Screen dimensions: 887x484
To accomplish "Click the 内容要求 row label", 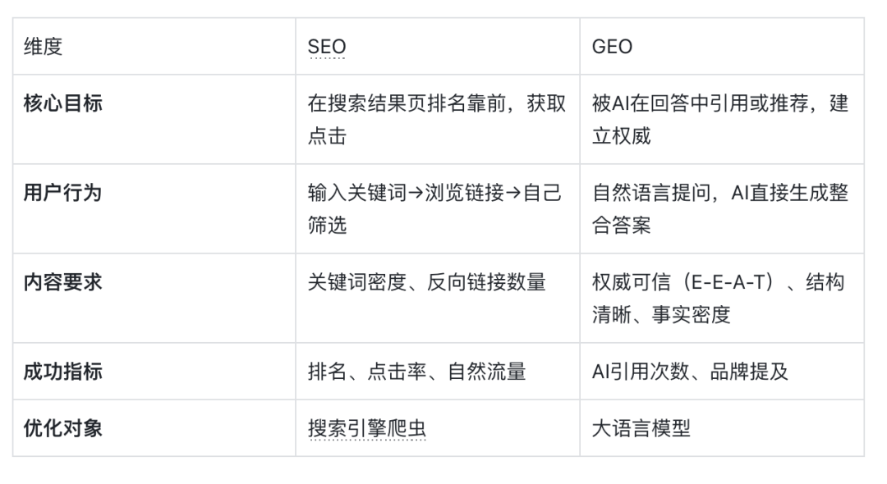I will click(x=62, y=282).
